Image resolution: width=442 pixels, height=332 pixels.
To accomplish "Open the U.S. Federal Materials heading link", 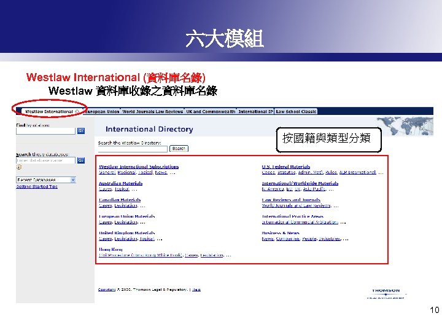I will 286,167.
